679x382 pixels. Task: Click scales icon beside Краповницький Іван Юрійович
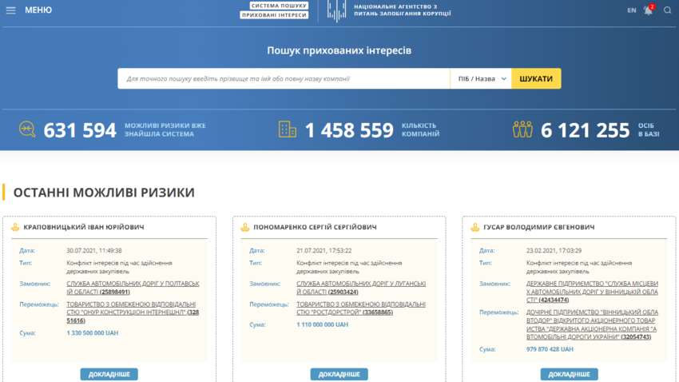click(15, 228)
